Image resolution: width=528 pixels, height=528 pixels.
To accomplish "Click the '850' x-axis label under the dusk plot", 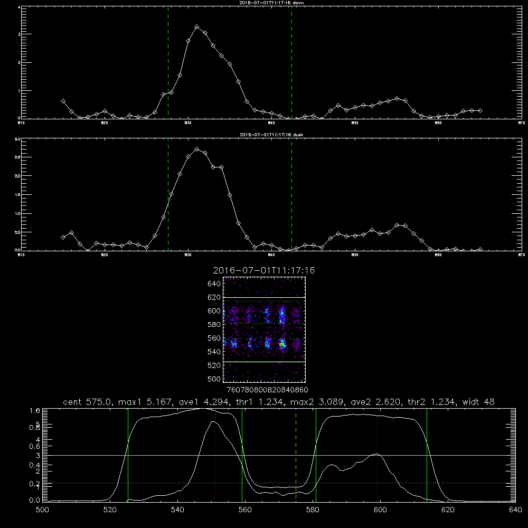I will pyautogui.click(x=355, y=255).
